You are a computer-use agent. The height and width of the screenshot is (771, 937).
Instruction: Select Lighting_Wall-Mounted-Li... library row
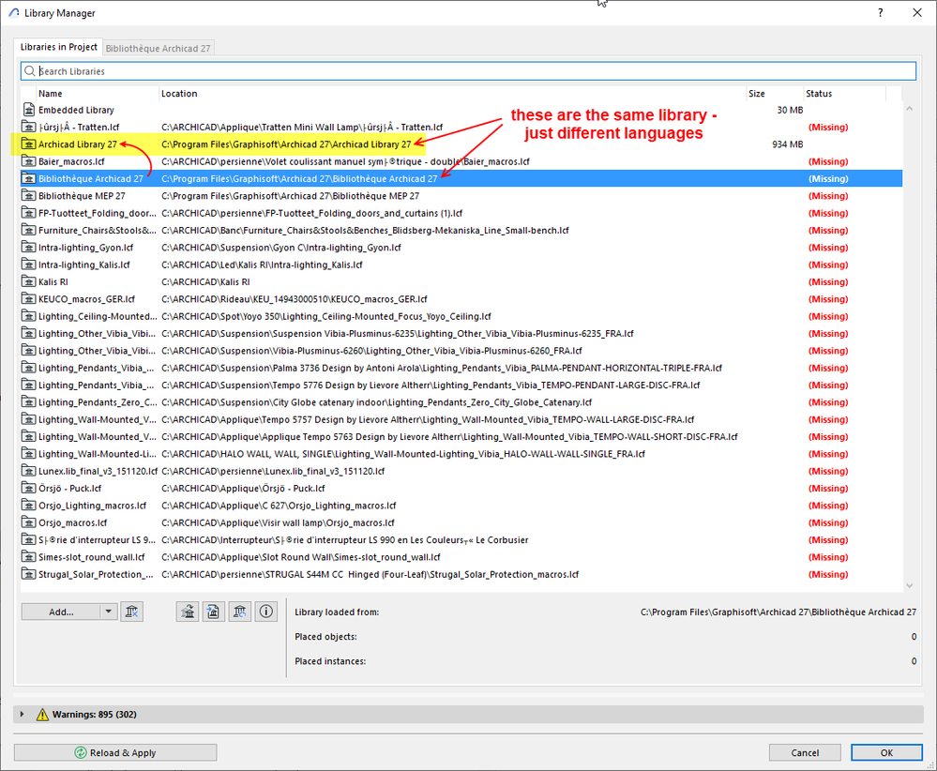461,454
